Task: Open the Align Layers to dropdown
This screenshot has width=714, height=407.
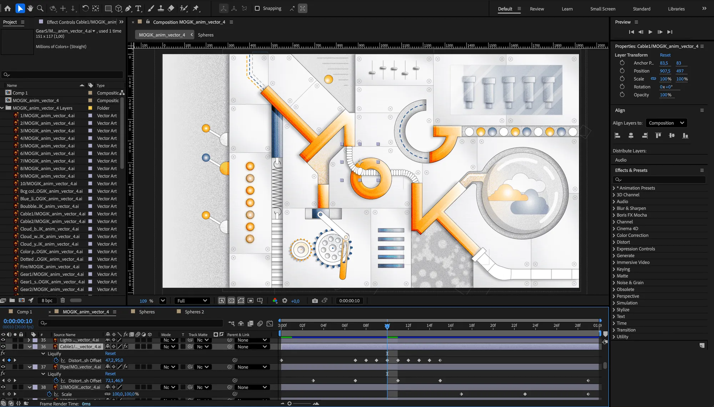Action: (666, 123)
